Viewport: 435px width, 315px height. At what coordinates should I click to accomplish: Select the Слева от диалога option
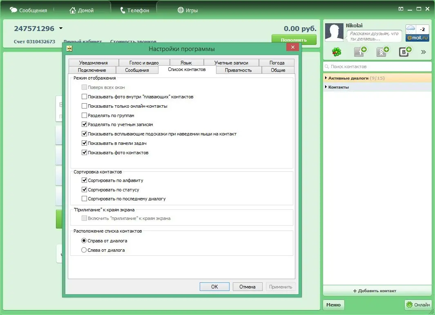pyautogui.click(x=85, y=250)
